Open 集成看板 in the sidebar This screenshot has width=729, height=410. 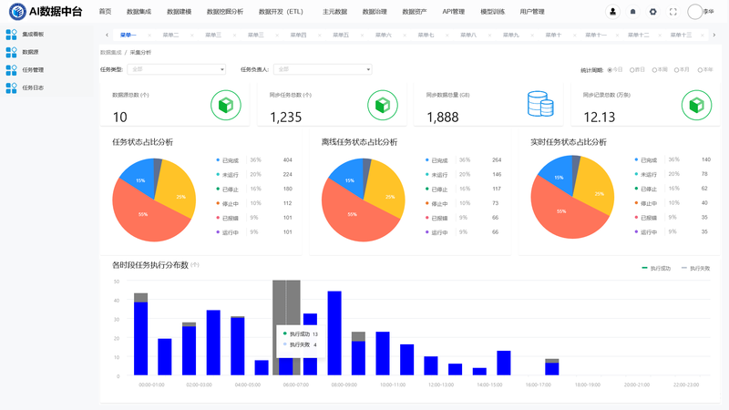coord(26,35)
